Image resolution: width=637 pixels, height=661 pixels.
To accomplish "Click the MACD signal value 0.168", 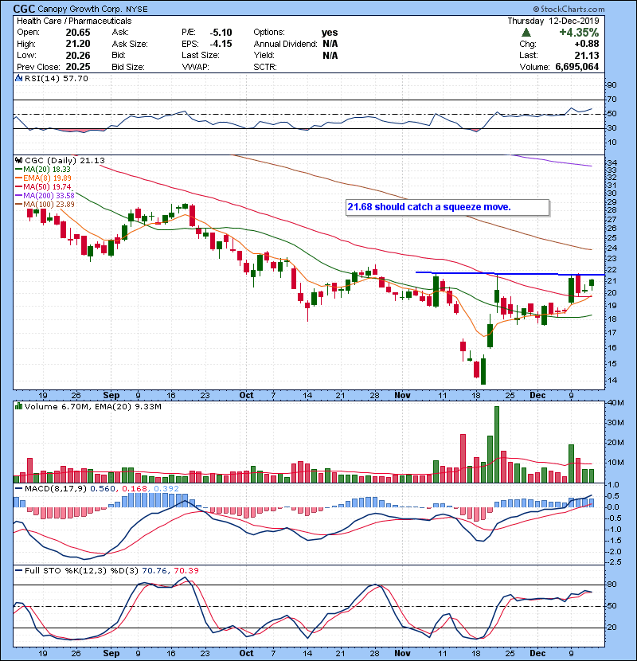I will click(134, 489).
